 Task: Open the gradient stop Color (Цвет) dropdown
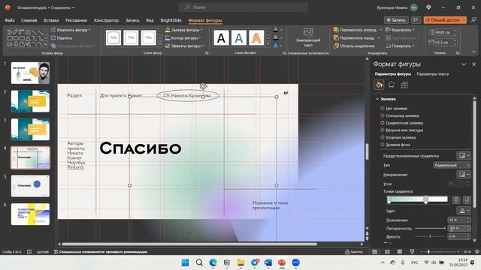click(463, 211)
